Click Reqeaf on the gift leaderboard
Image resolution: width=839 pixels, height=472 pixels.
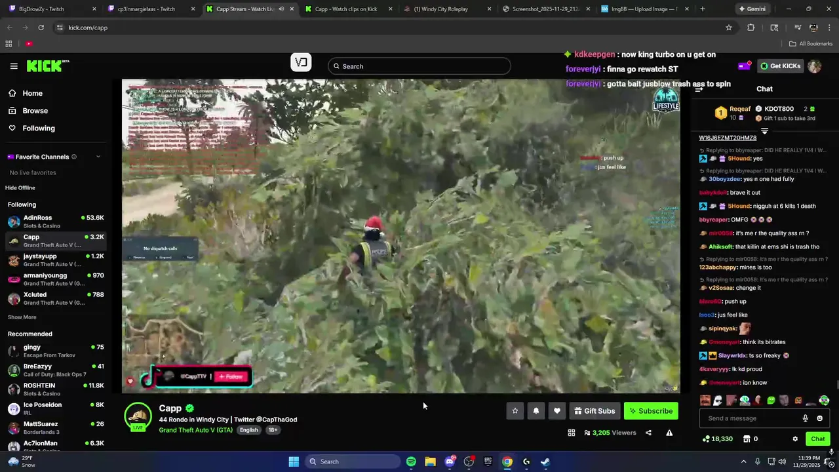pyautogui.click(x=740, y=109)
